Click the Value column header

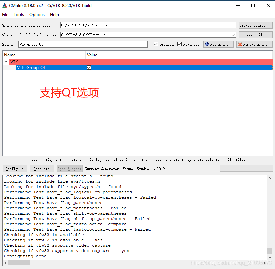[179, 55]
